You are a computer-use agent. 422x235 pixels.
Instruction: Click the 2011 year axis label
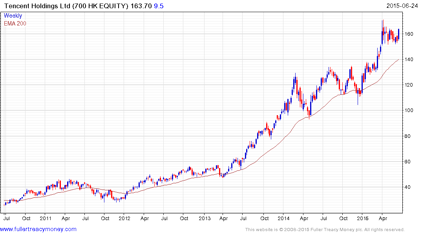[46, 218]
